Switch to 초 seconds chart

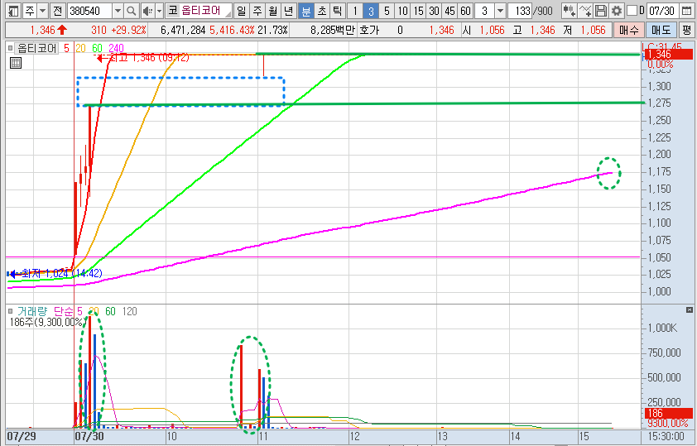point(322,11)
